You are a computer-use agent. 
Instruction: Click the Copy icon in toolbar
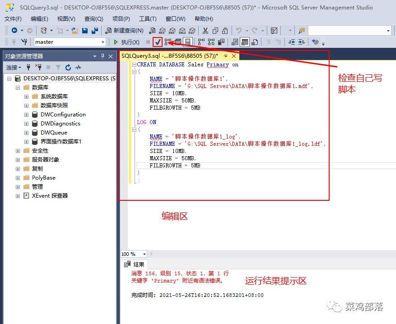(215, 31)
